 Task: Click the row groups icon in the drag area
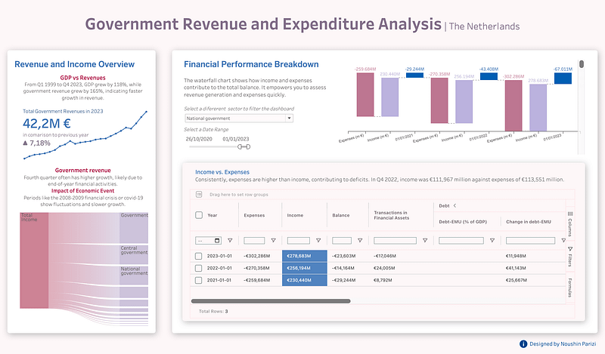(199, 194)
